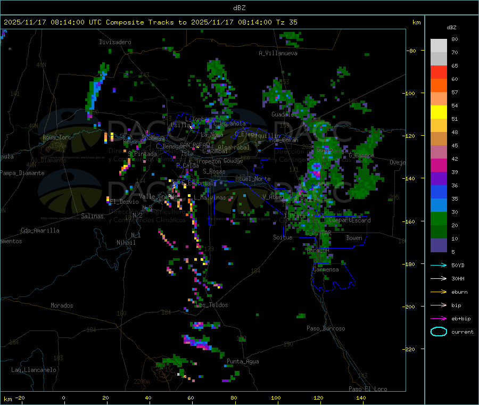Click the S_Pintada map label
The width and height of the screenshot is (479, 405).
[x=142, y=154]
